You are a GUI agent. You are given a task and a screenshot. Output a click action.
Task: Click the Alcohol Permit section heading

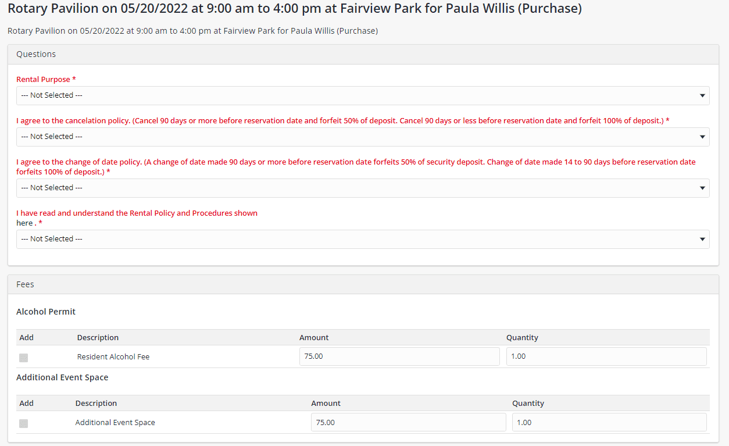pyautogui.click(x=46, y=312)
